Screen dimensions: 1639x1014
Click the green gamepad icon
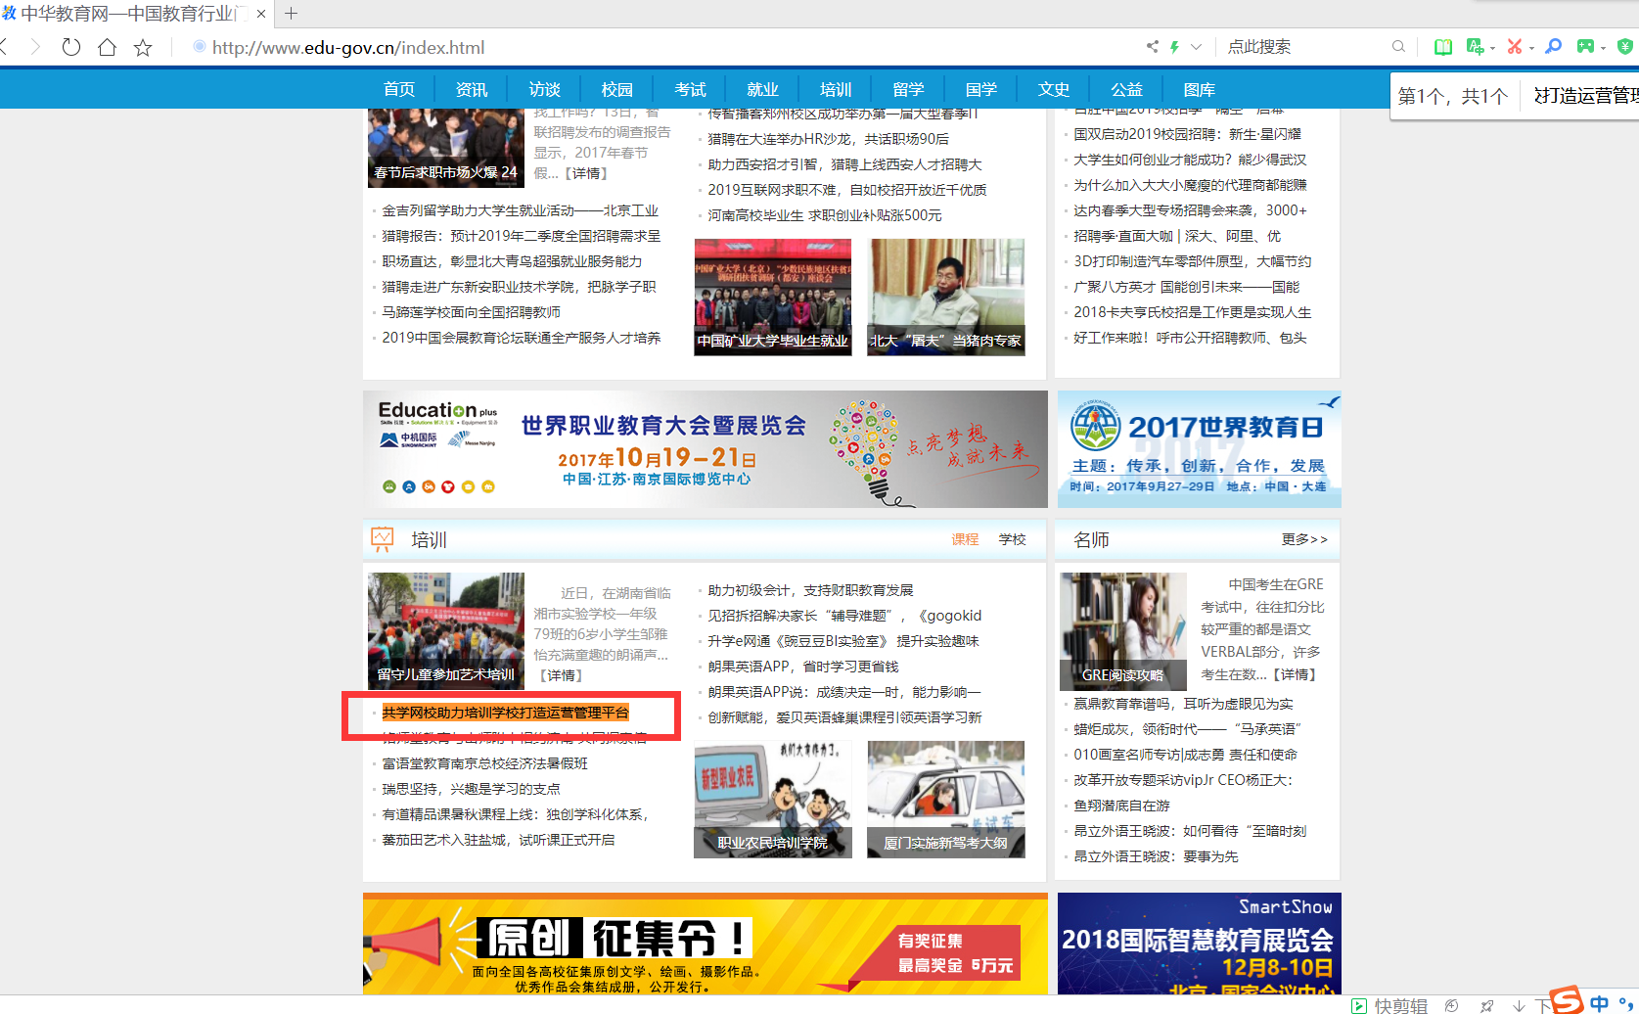point(1585,46)
